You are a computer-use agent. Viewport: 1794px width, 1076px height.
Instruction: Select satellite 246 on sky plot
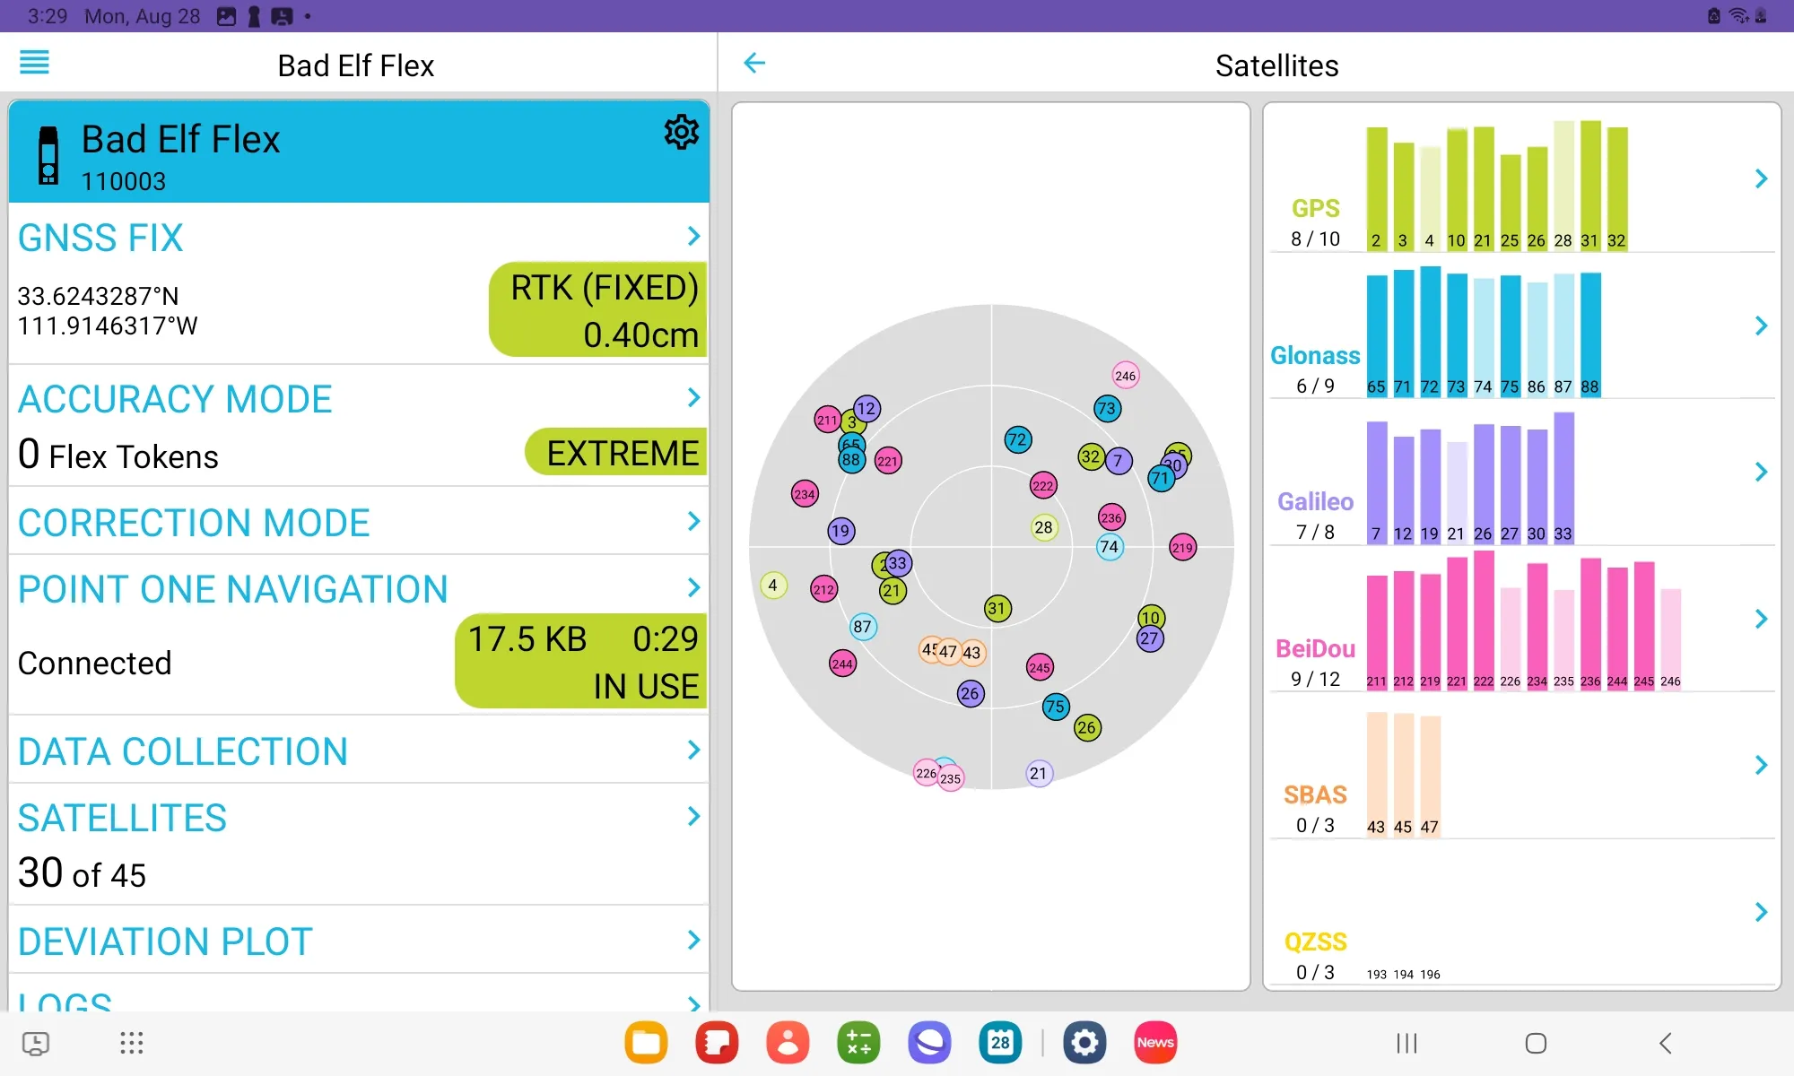click(1126, 376)
